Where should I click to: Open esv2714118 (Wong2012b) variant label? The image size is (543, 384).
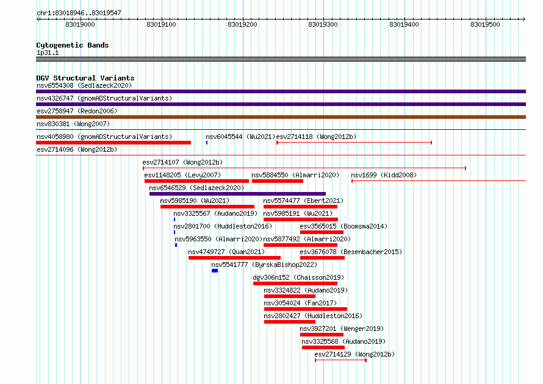[316, 137]
